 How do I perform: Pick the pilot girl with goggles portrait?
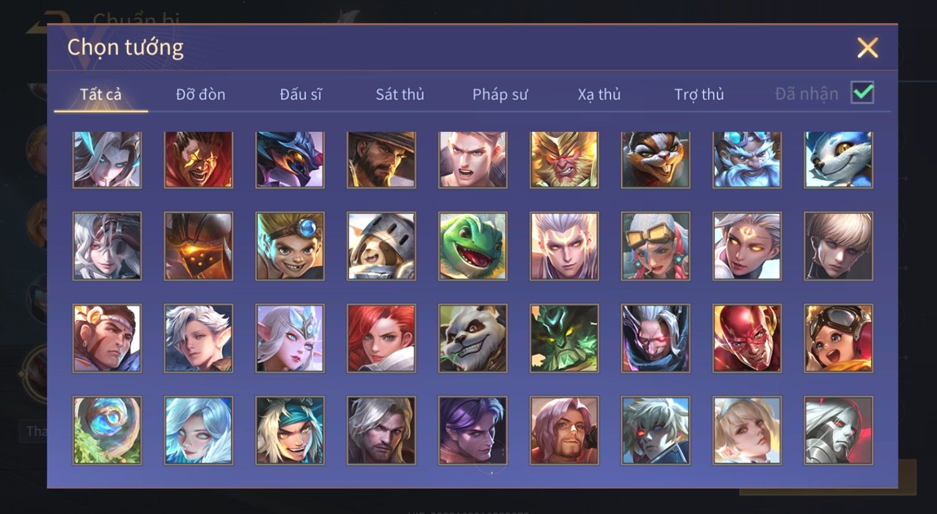coord(839,338)
